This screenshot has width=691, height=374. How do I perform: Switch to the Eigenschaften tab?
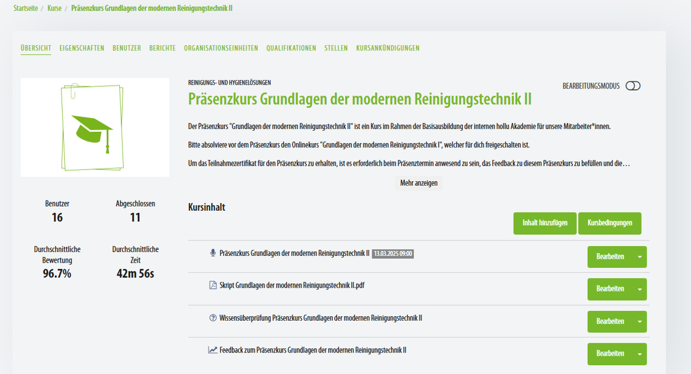(x=81, y=48)
